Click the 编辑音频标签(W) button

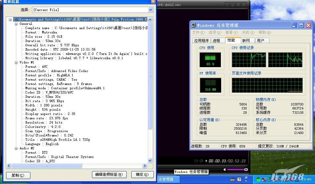click(109, 174)
